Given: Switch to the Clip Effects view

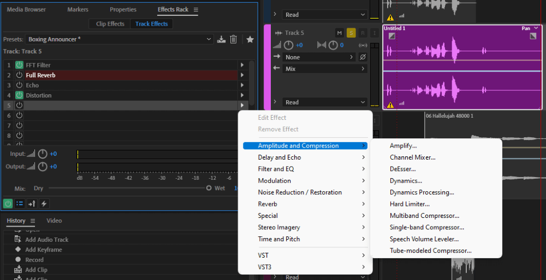Looking at the screenshot, I should point(110,24).
